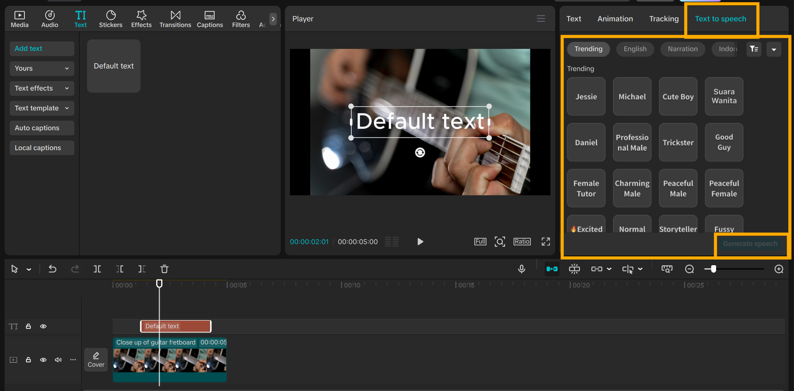Viewport: 794px width, 391px height.
Task: Click the timeline preview monitor icon
Action: (667, 269)
